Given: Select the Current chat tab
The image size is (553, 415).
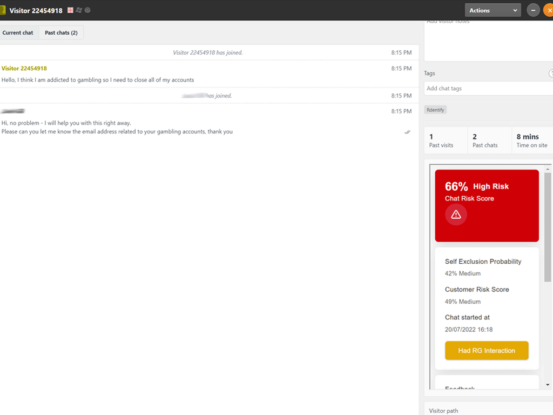Looking at the screenshot, I should tap(18, 33).
